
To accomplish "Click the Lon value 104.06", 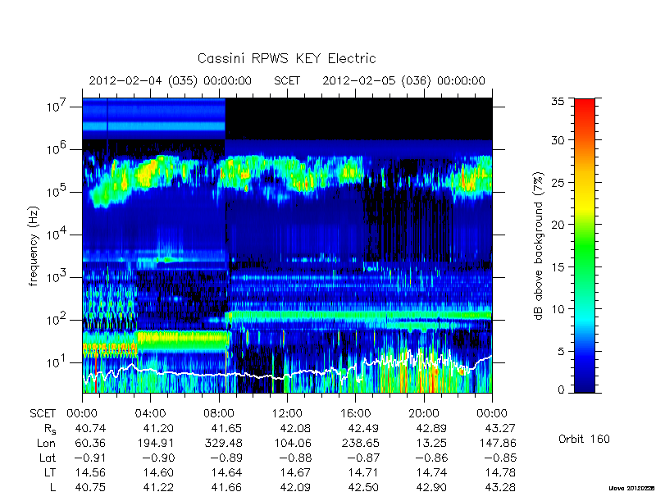I will pyautogui.click(x=292, y=443).
